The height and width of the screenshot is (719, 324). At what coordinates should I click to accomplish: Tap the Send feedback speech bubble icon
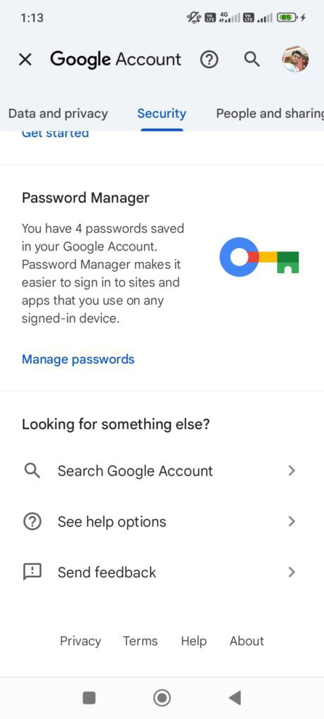point(32,572)
